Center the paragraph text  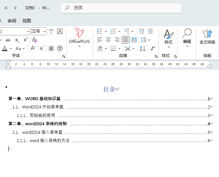coord(108,40)
